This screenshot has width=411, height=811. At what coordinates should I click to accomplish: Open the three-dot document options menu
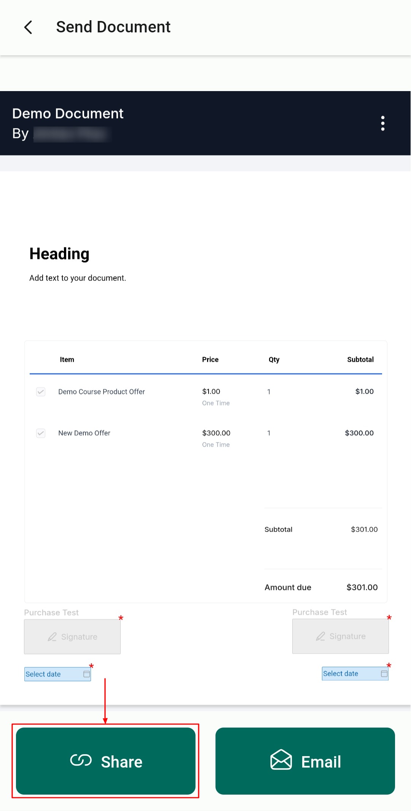382,123
